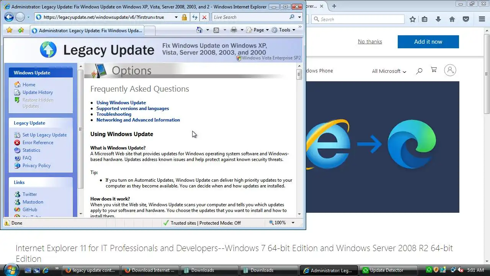Open the Microsoft shopping cart icon
Viewport: 490px width, 276px height.
pos(434,70)
